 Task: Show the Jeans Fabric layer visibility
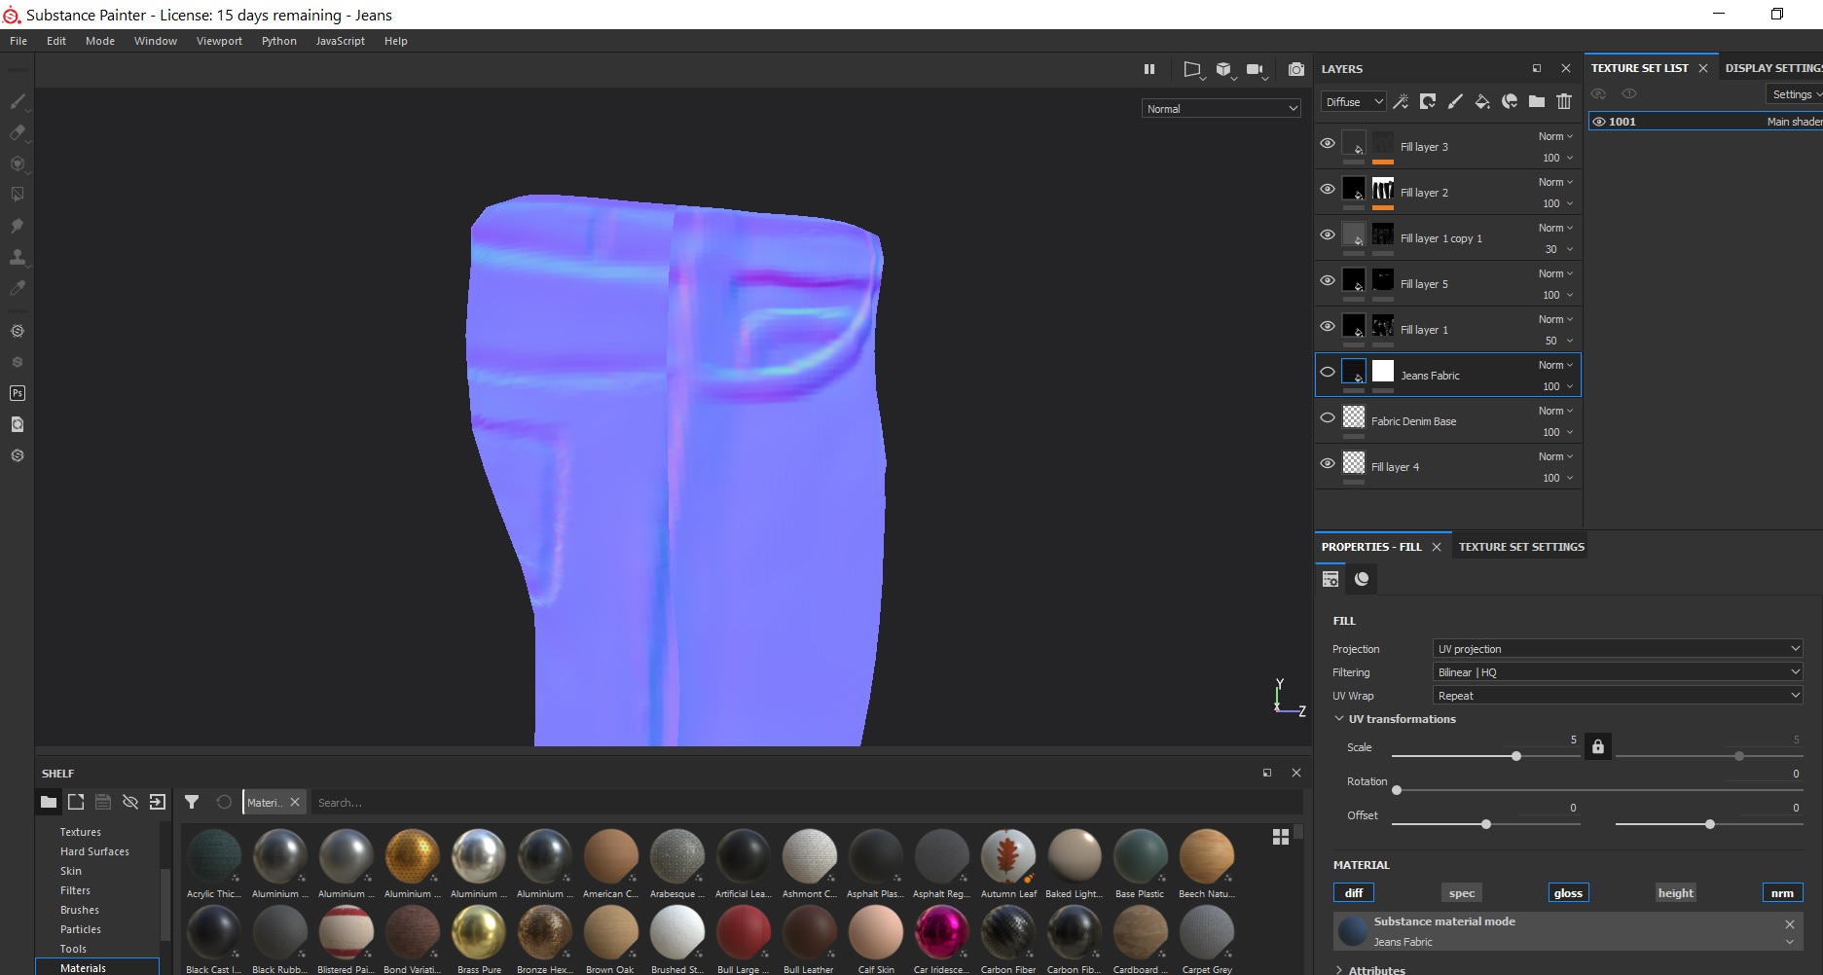tap(1327, 372)
